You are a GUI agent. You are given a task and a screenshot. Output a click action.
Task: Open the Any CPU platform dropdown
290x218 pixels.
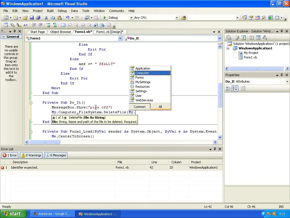coord(177,18)
